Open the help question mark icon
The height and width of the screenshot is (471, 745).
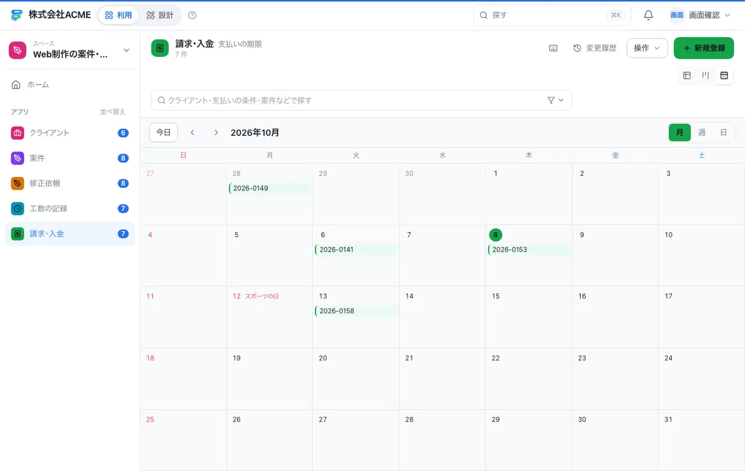coord(193,15)
